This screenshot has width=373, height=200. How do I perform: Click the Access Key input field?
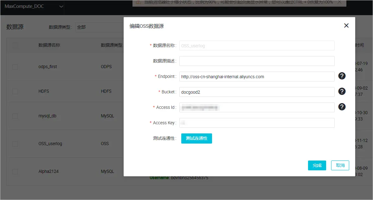[257, 123]
